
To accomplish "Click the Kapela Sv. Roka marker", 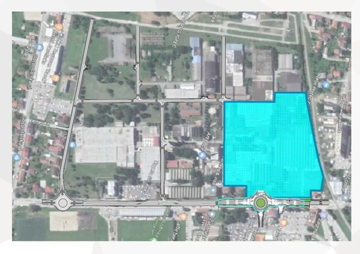I will pyautogui.click(x=143, y=198).
